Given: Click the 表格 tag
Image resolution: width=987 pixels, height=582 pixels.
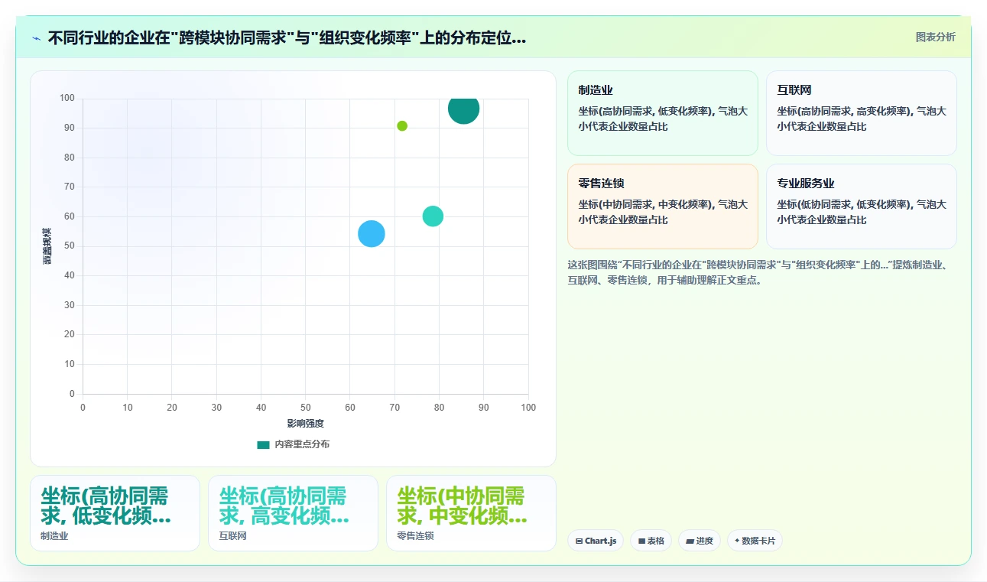Looking at the screenshot, I should coord(651,541).
